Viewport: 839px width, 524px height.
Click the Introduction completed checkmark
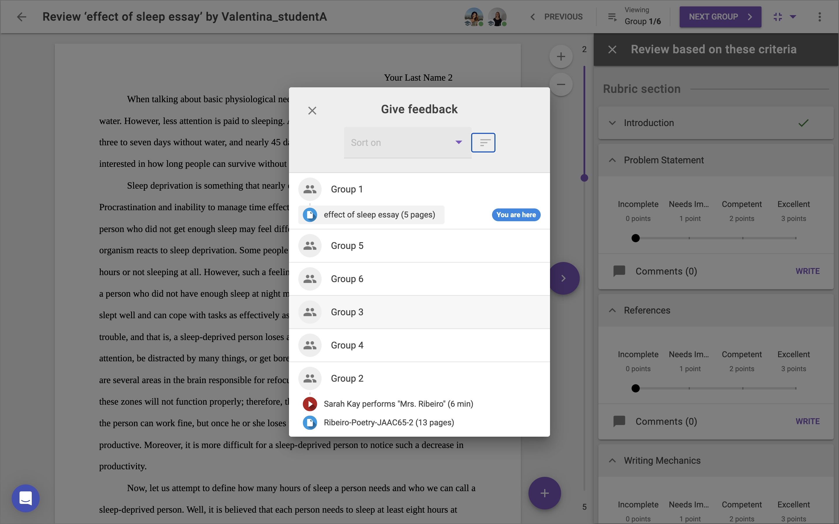coord(803,123)
